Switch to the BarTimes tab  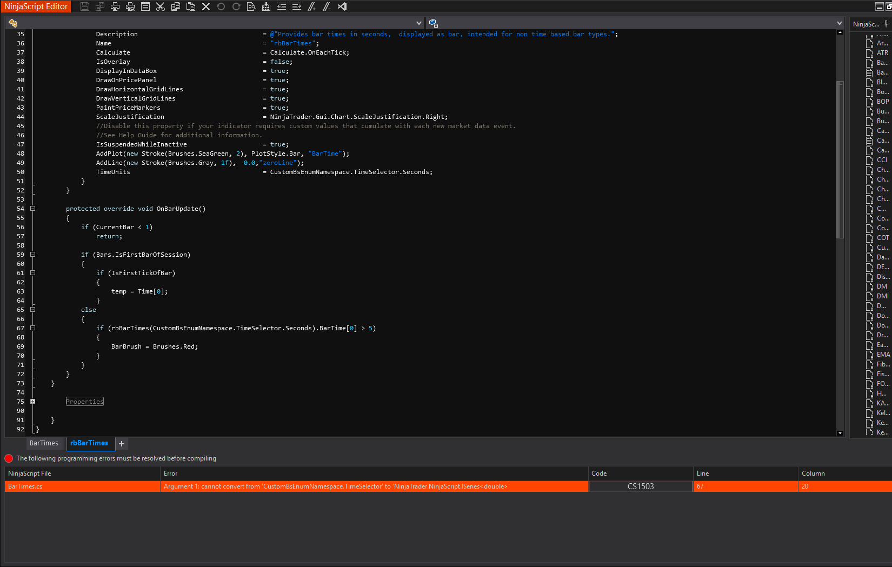click(44, 443)
